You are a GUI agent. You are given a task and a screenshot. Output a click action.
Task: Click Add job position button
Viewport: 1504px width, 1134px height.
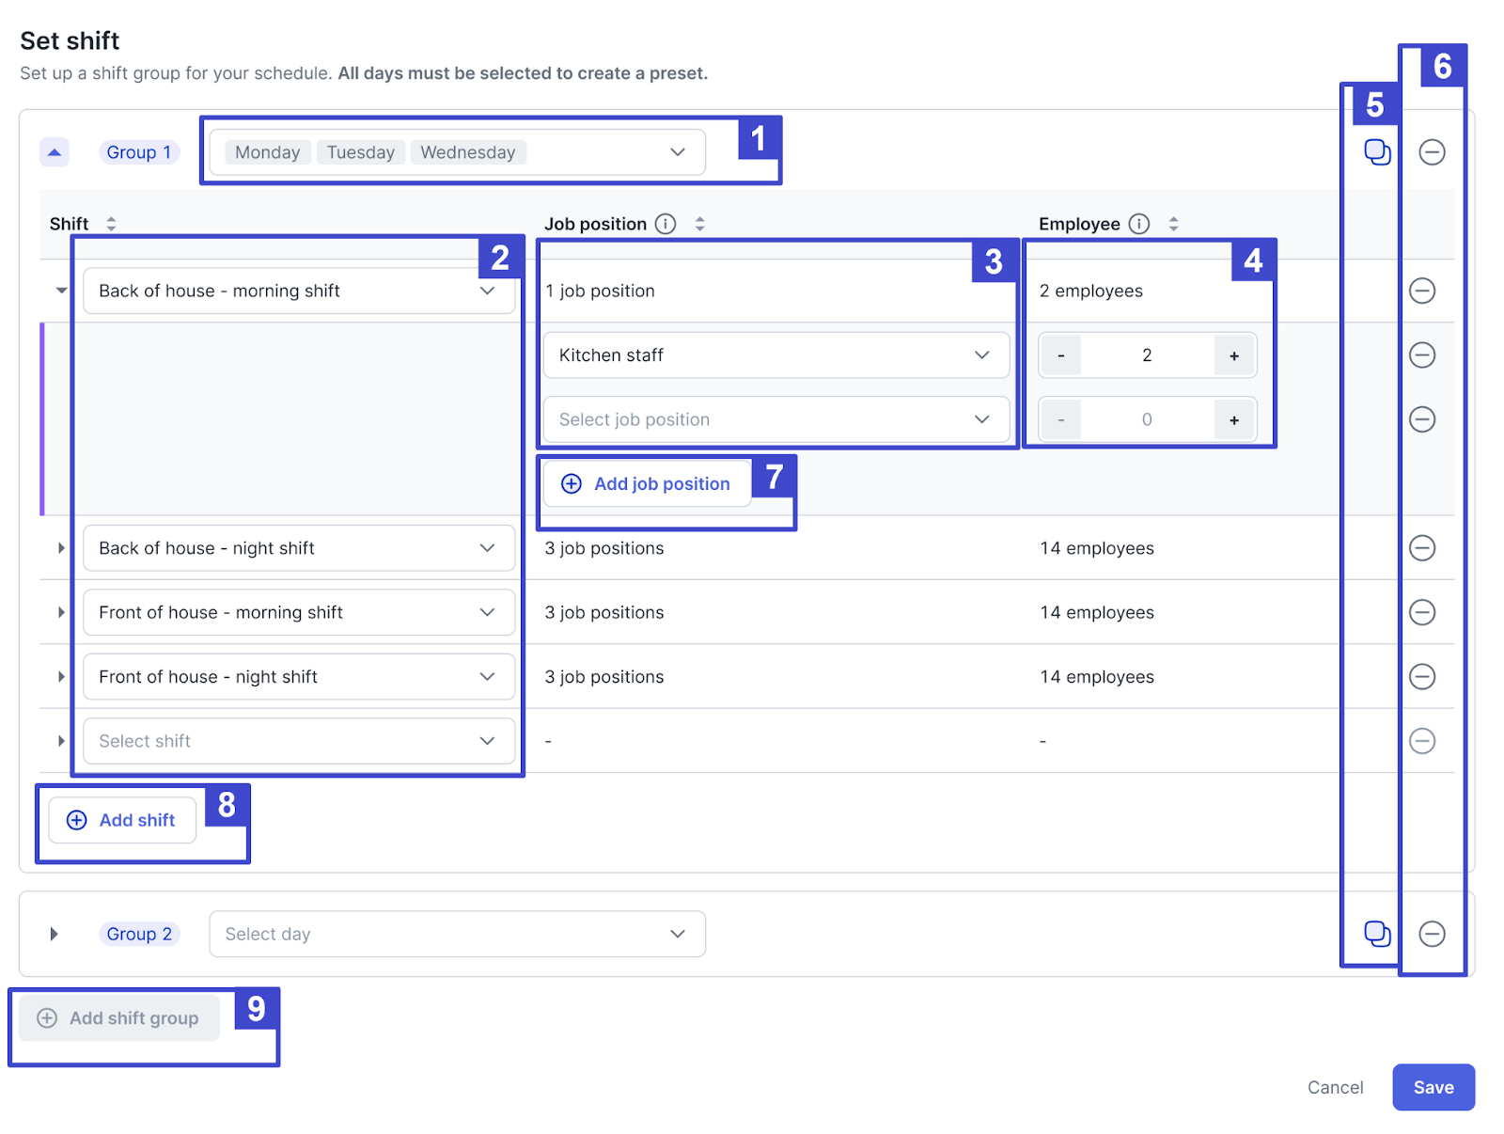647,484
